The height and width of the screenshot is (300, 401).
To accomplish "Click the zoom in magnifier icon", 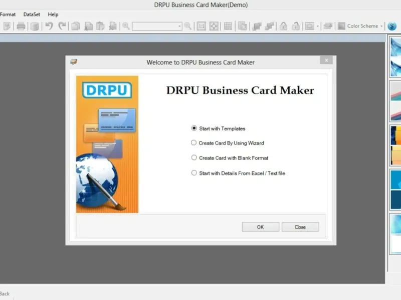I will click(x=126, y=26).
